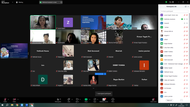Toggle Bagas Bastian's muted microphone icon
The height and width of the screenshot is (107, 190).
tap(184, 44)
